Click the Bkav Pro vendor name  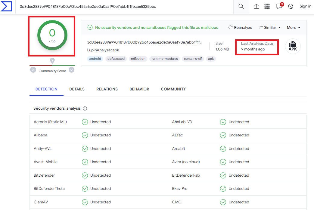[x=180, y=189]
